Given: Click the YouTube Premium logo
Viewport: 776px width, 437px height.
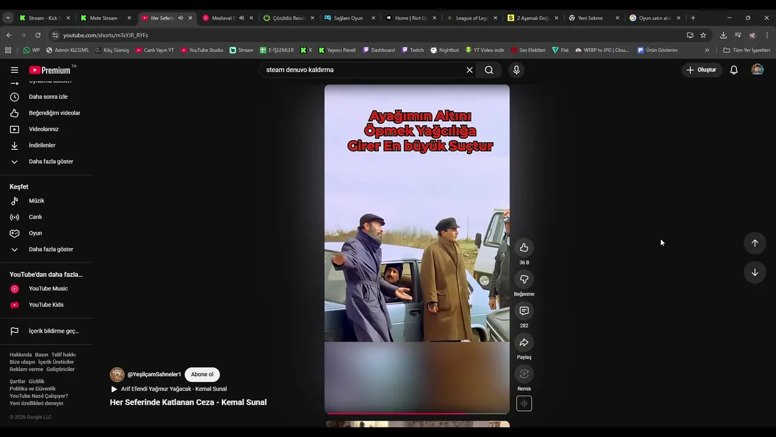Looking at the screenshot, I should coord(50,70).
